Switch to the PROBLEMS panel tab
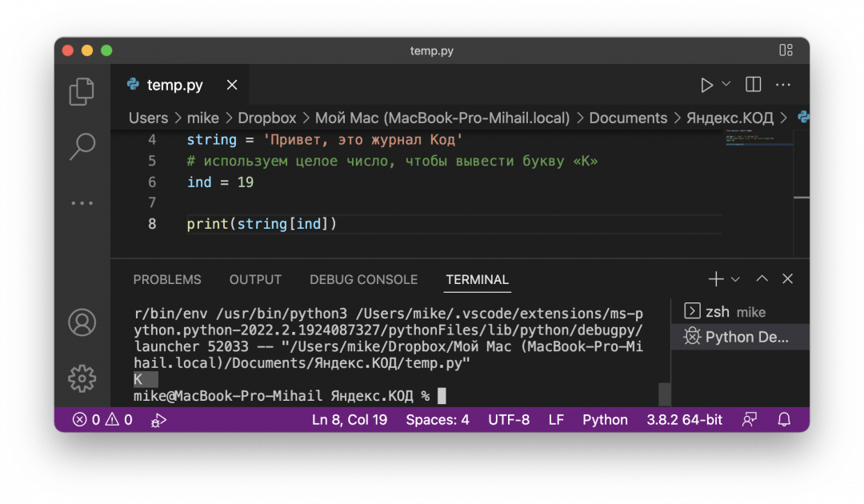864x504 pixels. coord(167,280)
